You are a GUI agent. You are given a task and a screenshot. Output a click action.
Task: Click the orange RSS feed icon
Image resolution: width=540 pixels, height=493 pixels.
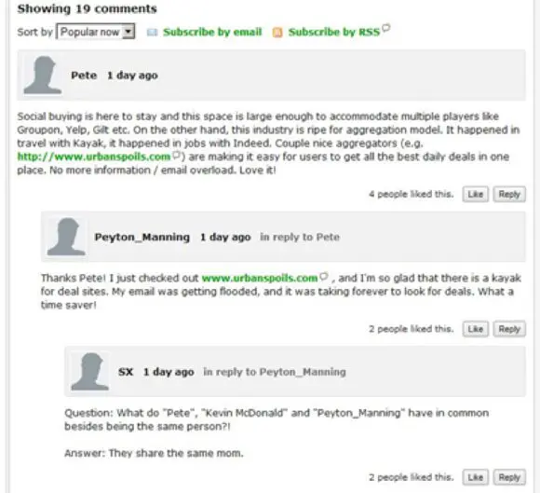point(277,33)
